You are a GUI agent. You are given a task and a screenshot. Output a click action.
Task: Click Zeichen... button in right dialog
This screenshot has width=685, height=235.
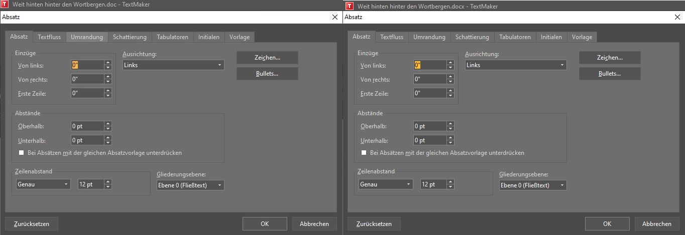[609, 58]
